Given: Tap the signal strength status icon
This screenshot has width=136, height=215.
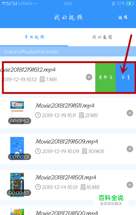Looking at the screenshot, I should (9, 3).
